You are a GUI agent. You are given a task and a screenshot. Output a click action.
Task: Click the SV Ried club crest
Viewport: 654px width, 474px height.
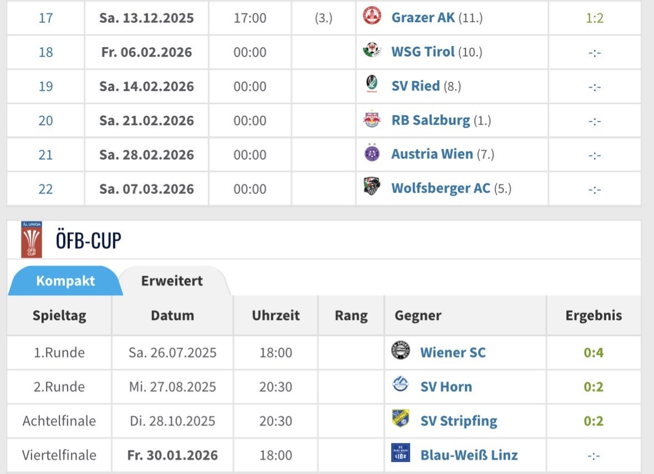click(x=372, y=85)
